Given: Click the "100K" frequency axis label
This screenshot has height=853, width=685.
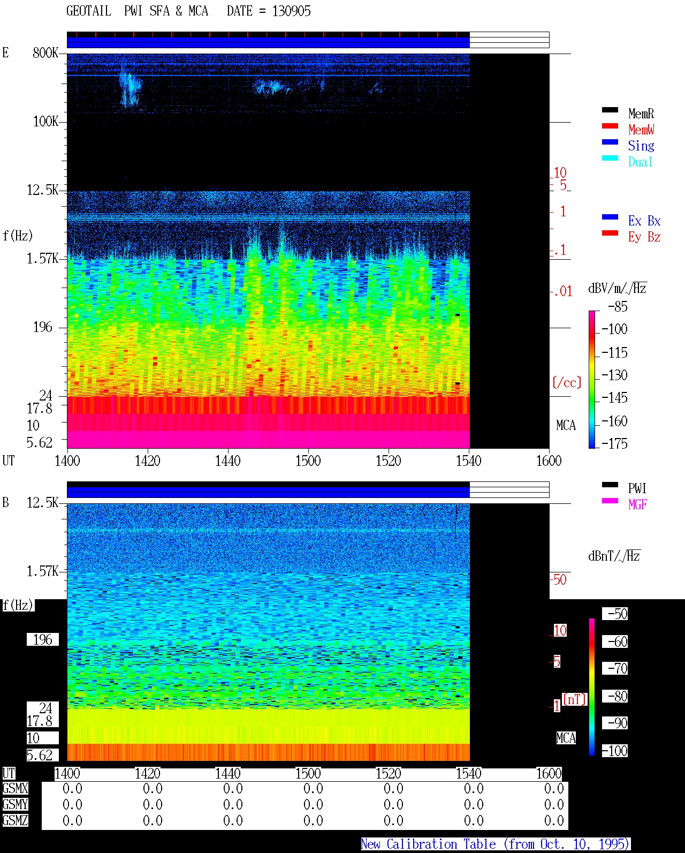Looking at the screenshot, I should (x=45, y=122).
